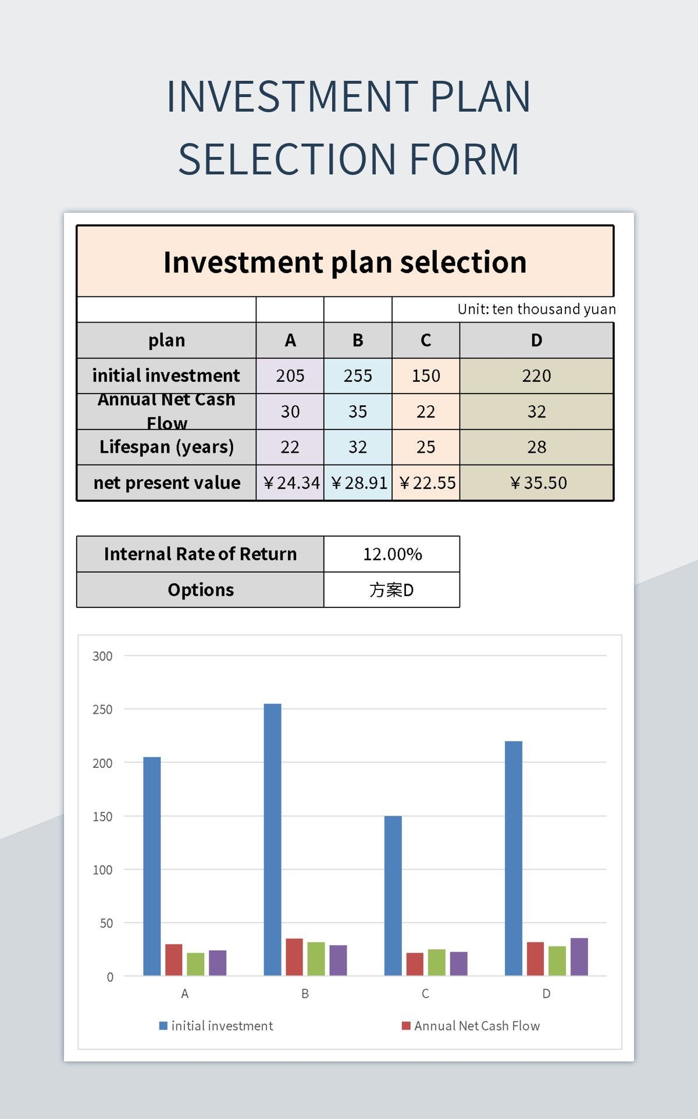698x1119 pixels.
Task: Click the blue initial investment legend swatch
Action: [x=163, y=1025]
